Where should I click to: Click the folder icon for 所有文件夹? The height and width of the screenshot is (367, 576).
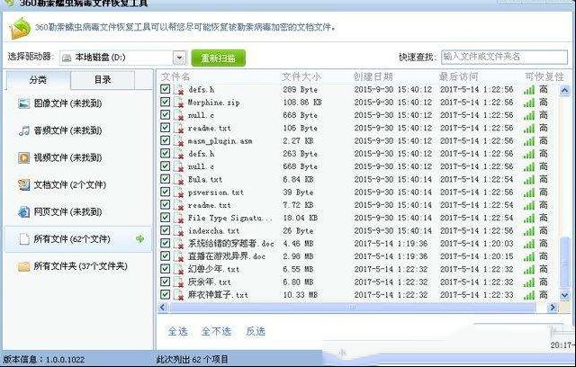tap(24, 266)
